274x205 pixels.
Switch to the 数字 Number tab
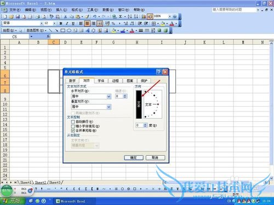72,81
